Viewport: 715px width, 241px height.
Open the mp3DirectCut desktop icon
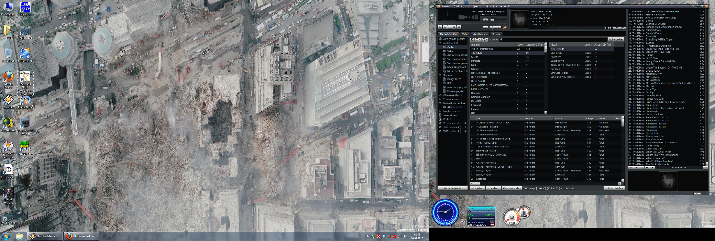tap(25, 148)
